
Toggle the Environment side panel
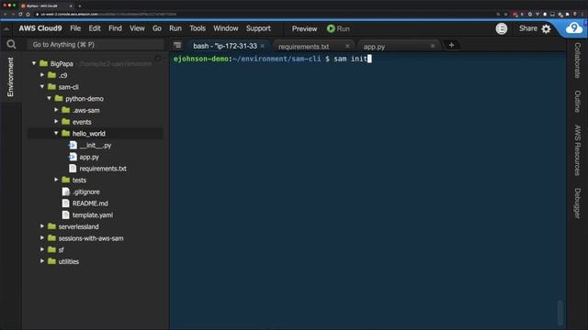[10, 77]
